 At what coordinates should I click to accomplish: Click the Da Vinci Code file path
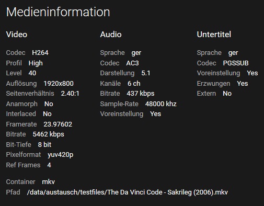point(128,192)
